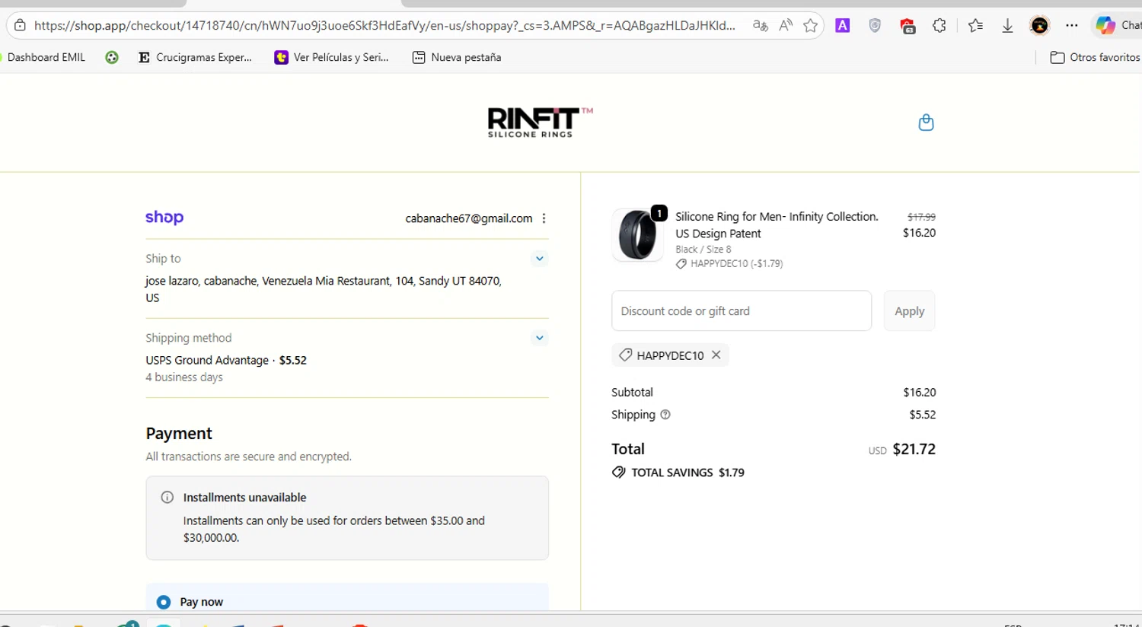Open the shield extension icon
The height and width of the screenshot is (627, 1142).
pyautogui.click(x=875, y=25)
